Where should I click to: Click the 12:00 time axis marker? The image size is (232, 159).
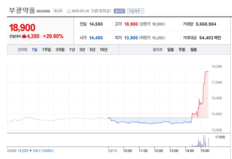click(159, 151)
